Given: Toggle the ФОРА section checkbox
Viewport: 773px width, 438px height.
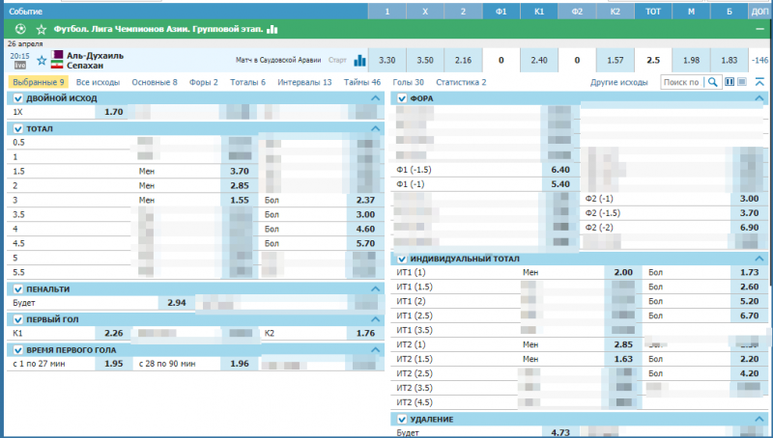Looking at the screenshot, I should tap(399, 98).
